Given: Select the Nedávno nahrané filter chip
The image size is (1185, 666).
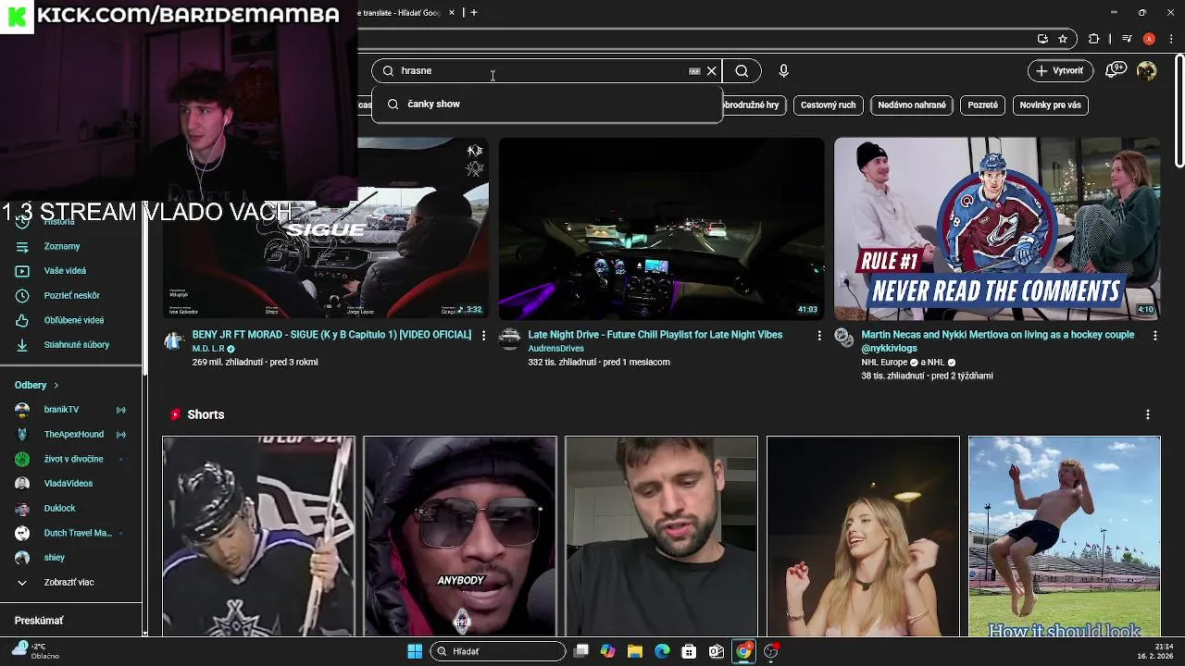Looking at the screenshot, I should click(912, 105).
